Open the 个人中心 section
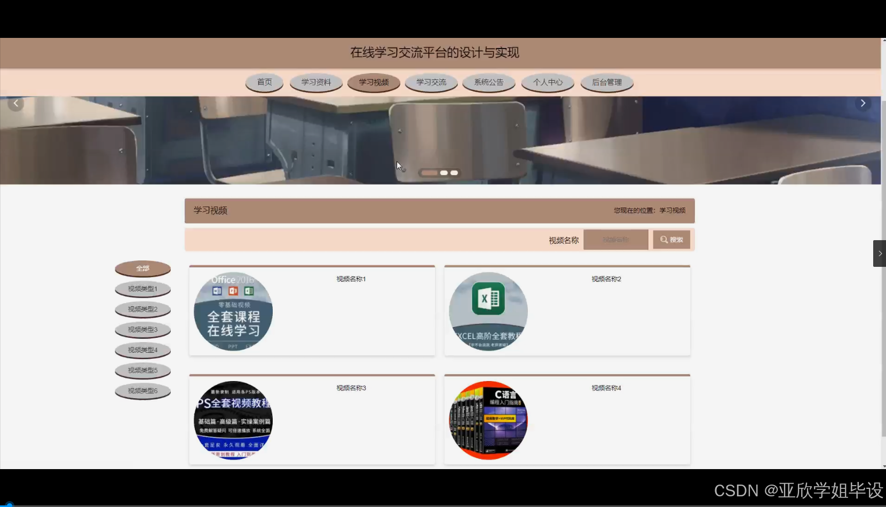 (547, 82)
